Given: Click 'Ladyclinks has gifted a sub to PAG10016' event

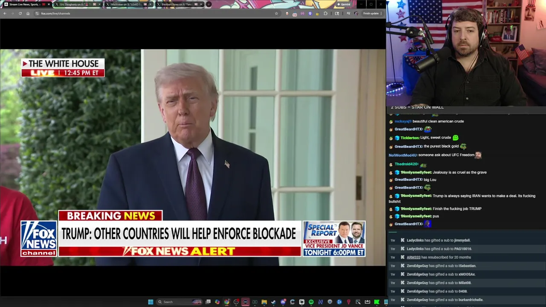Looking at the screenshot, I should coord(439,249).
